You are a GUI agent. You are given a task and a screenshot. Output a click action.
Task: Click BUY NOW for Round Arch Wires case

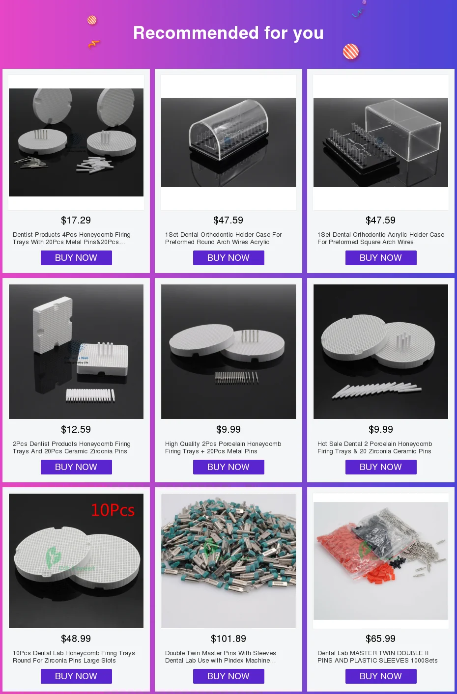228,258
